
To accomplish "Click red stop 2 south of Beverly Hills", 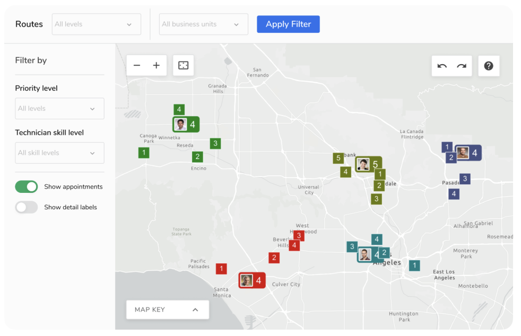I will coord(274,258).
